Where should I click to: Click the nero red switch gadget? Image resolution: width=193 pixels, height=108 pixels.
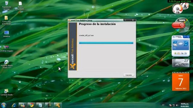pyautogui.click(x=179, y=25)
